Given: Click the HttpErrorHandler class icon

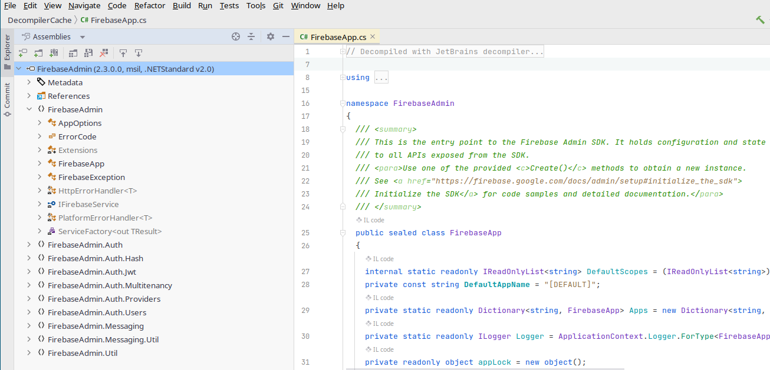Looking at the screenshot, I should (52, 191).
